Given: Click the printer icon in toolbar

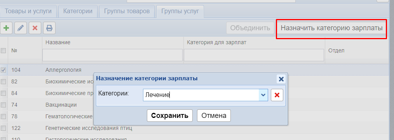Looking at the screenshot, I should [49, 28].
